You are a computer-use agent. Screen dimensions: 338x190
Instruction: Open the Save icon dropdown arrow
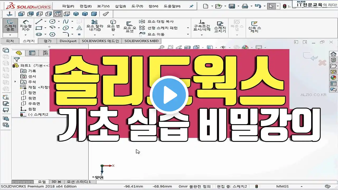pos(238,6)
